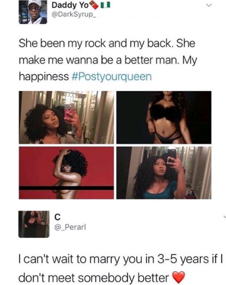The image size is (226, 285).
Task: View the pink phone mirror selfie photo
Action: [x=66, y=117]
